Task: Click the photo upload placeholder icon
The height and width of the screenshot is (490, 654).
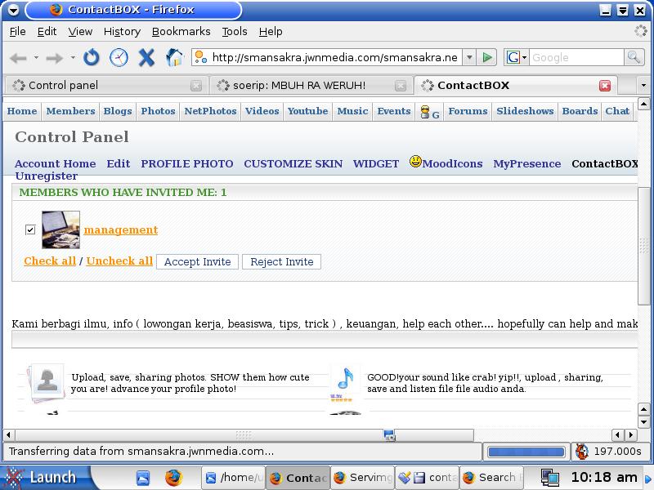Action: coord(46,383)
